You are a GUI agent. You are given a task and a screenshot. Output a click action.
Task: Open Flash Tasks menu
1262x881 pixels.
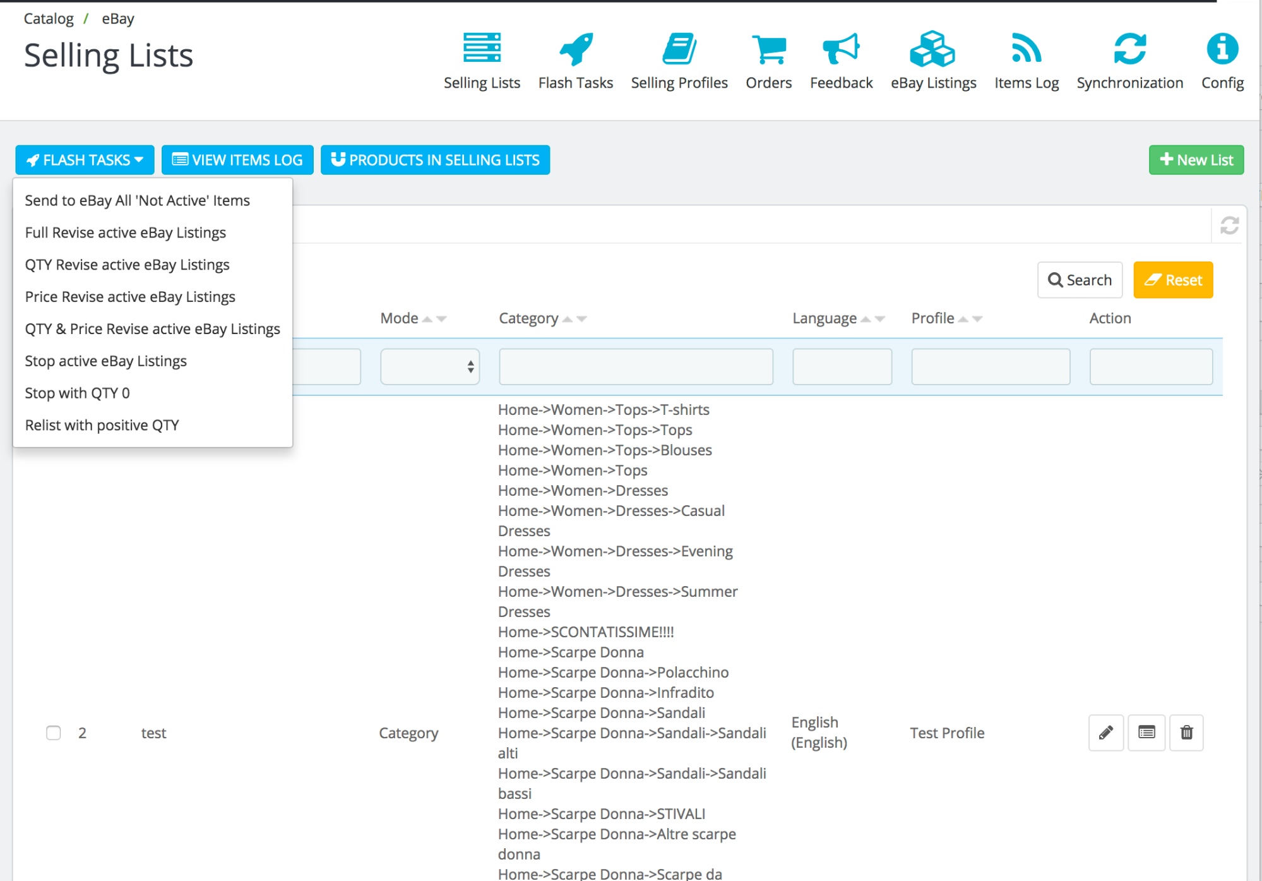tap(85, 159)
